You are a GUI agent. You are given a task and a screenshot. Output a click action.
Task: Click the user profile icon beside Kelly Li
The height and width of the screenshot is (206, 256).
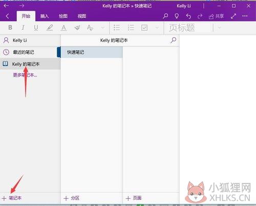6,40
